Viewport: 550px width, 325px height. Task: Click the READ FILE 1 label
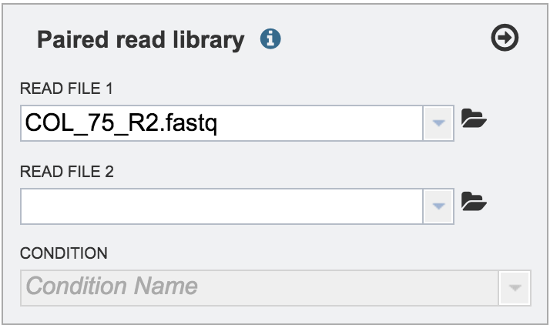(66, 89)
